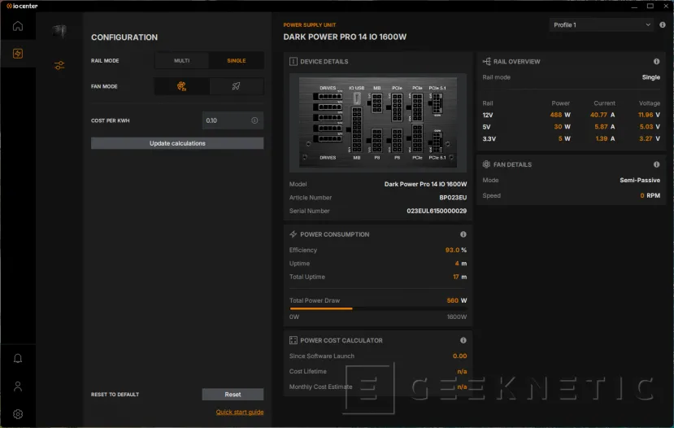Viewport: 674px width, 428px height.
Task: Click the Total Power Draw 560 W value
Action: click(456, 300)
